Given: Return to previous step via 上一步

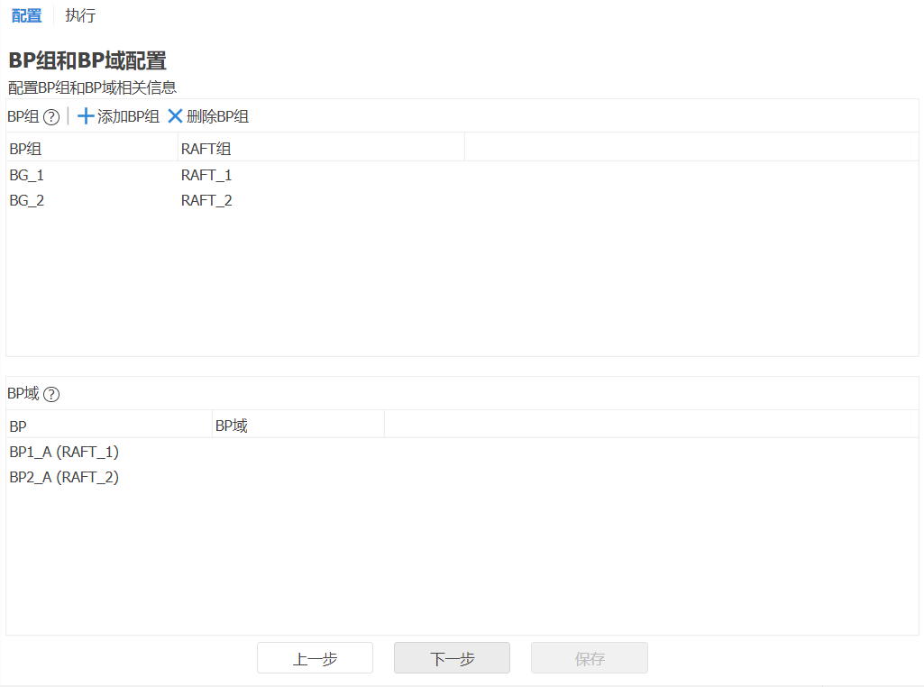Looking at the screenshot, I should 315,658.
